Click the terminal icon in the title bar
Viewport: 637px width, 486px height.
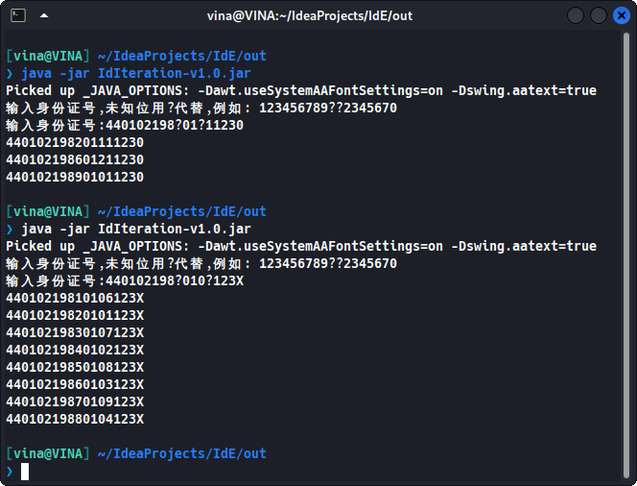tap(18, 16)
